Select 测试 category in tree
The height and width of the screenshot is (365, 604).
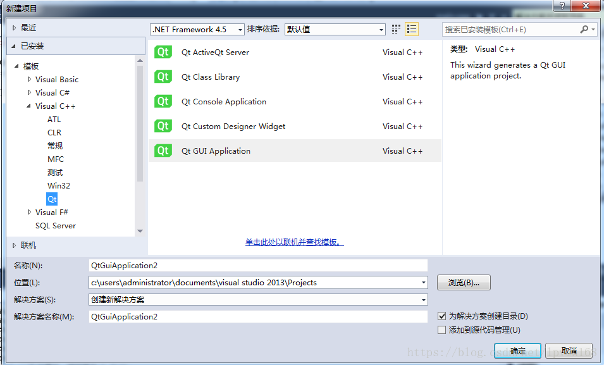[x=55, y=172]
